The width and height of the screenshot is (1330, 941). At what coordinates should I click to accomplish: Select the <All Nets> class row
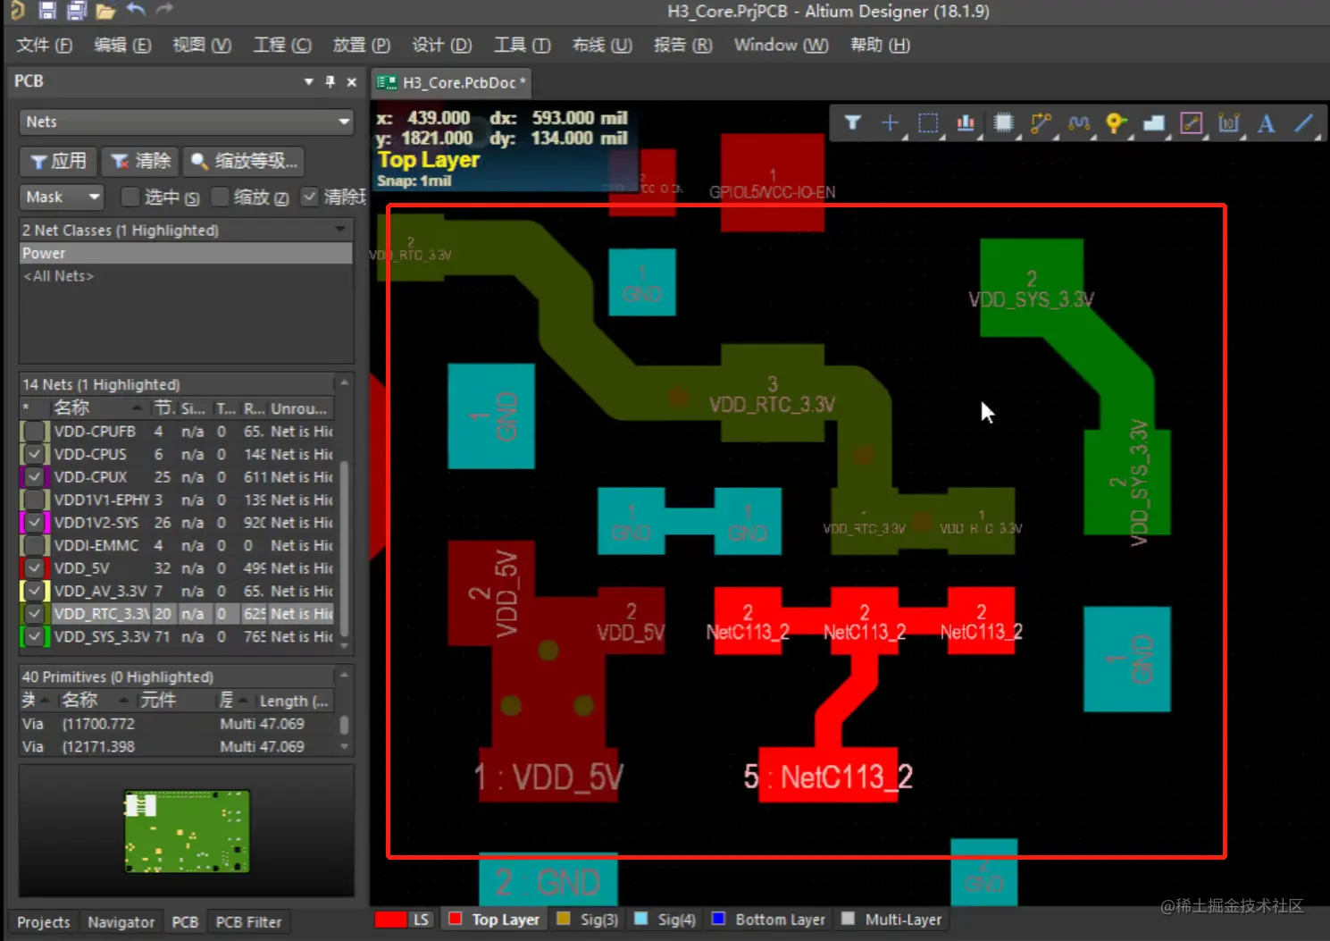[x=186, y=276]
